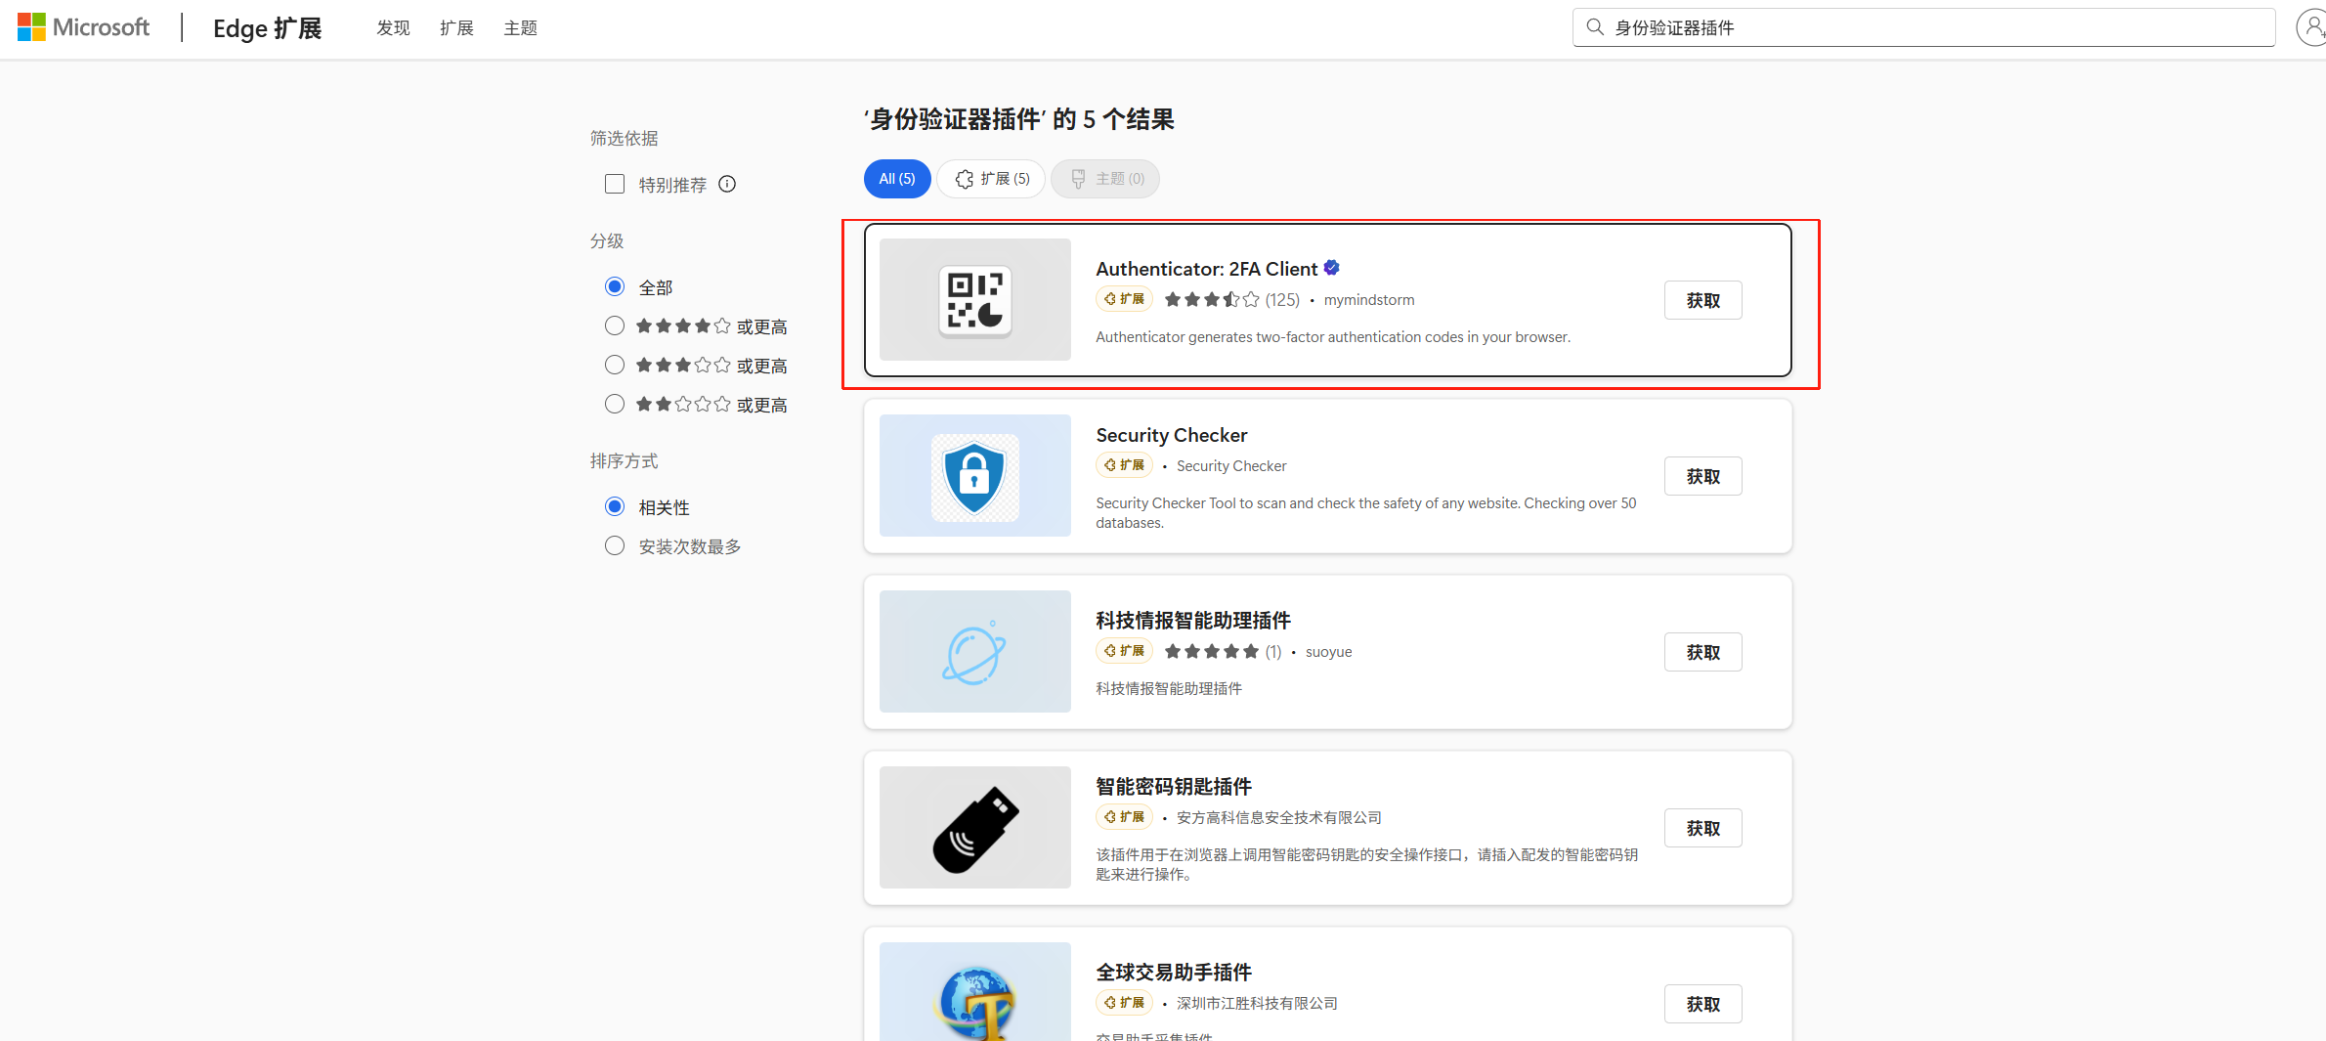This screenshot has height=1041, width=2326.
Task: Click the Microsoft logo
Action: coord(84,27)
